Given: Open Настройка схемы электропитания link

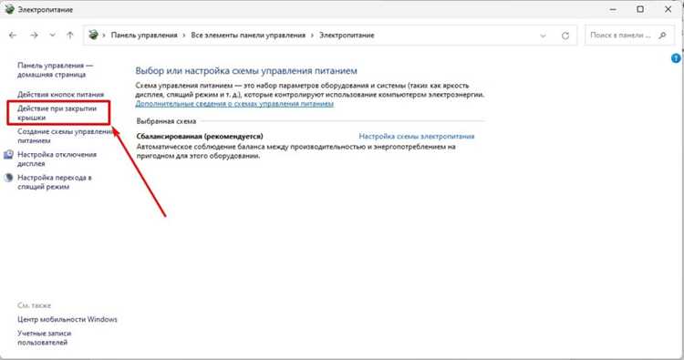Looking at the screenshot, I should tap(417, 137).
